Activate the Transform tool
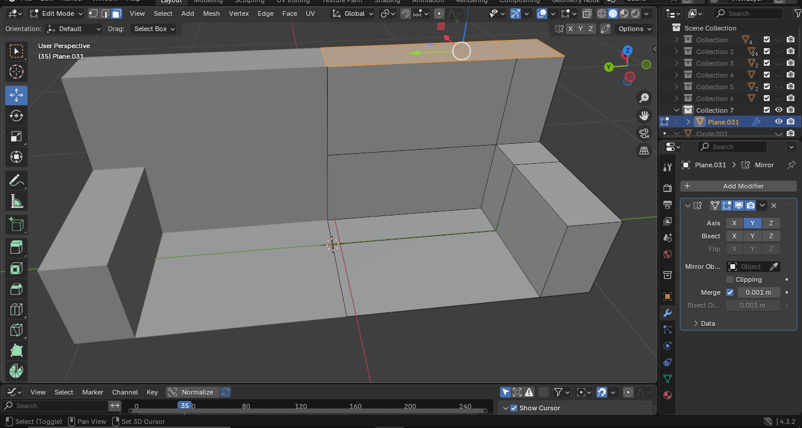802x428 pixels. (x=16, y=157)
